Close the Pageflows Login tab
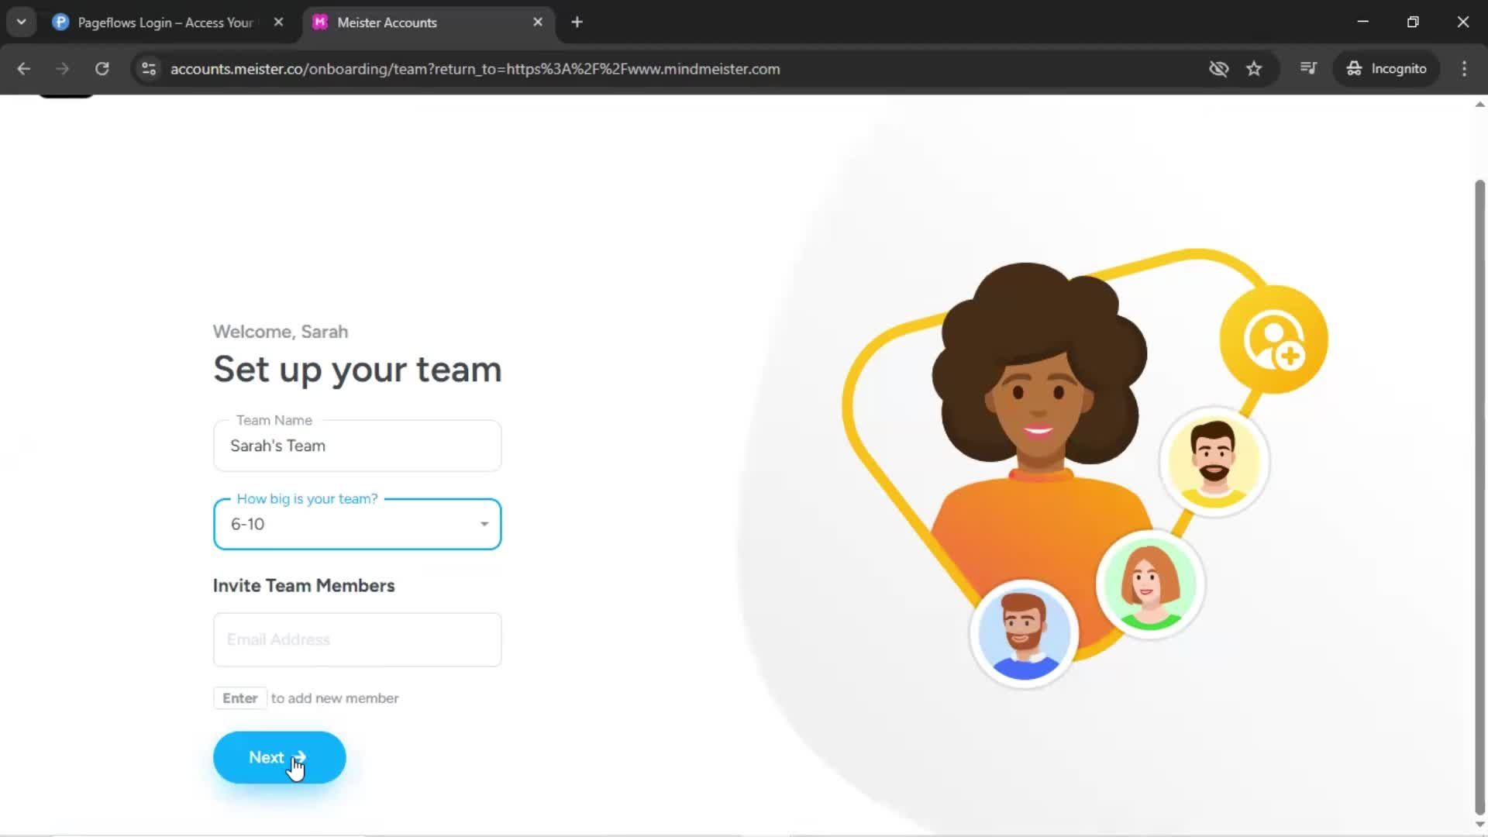The height and width of the screenshot is (837, 1488). [x=278, y=22]
